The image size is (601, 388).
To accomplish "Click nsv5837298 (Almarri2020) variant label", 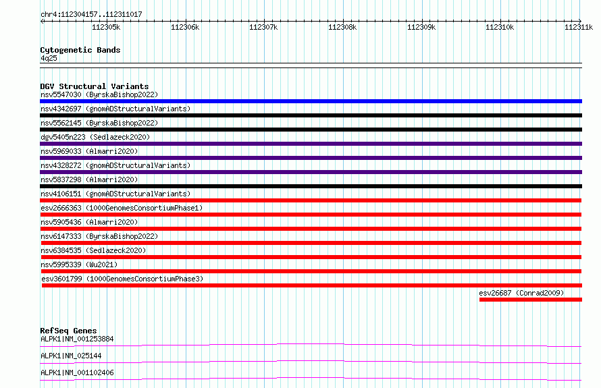I will pos(89,179).
